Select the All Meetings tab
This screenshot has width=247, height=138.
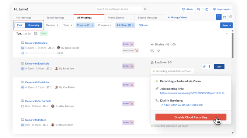coord(84,18)
